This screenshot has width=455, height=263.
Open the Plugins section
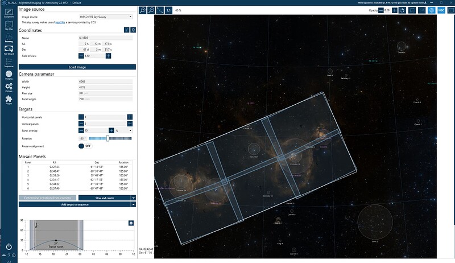[9, 100]
